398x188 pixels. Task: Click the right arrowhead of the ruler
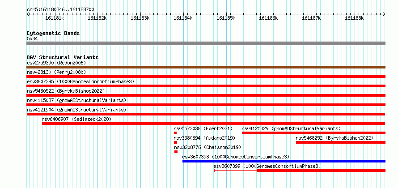[384, 14]
